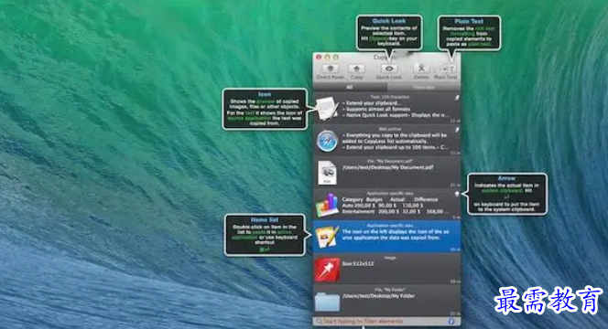
Task: Close the CopyLess window with red button
Action: point(319,58)
